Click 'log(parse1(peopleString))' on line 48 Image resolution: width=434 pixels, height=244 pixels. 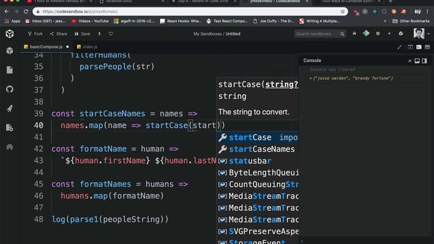click(110, 220)
